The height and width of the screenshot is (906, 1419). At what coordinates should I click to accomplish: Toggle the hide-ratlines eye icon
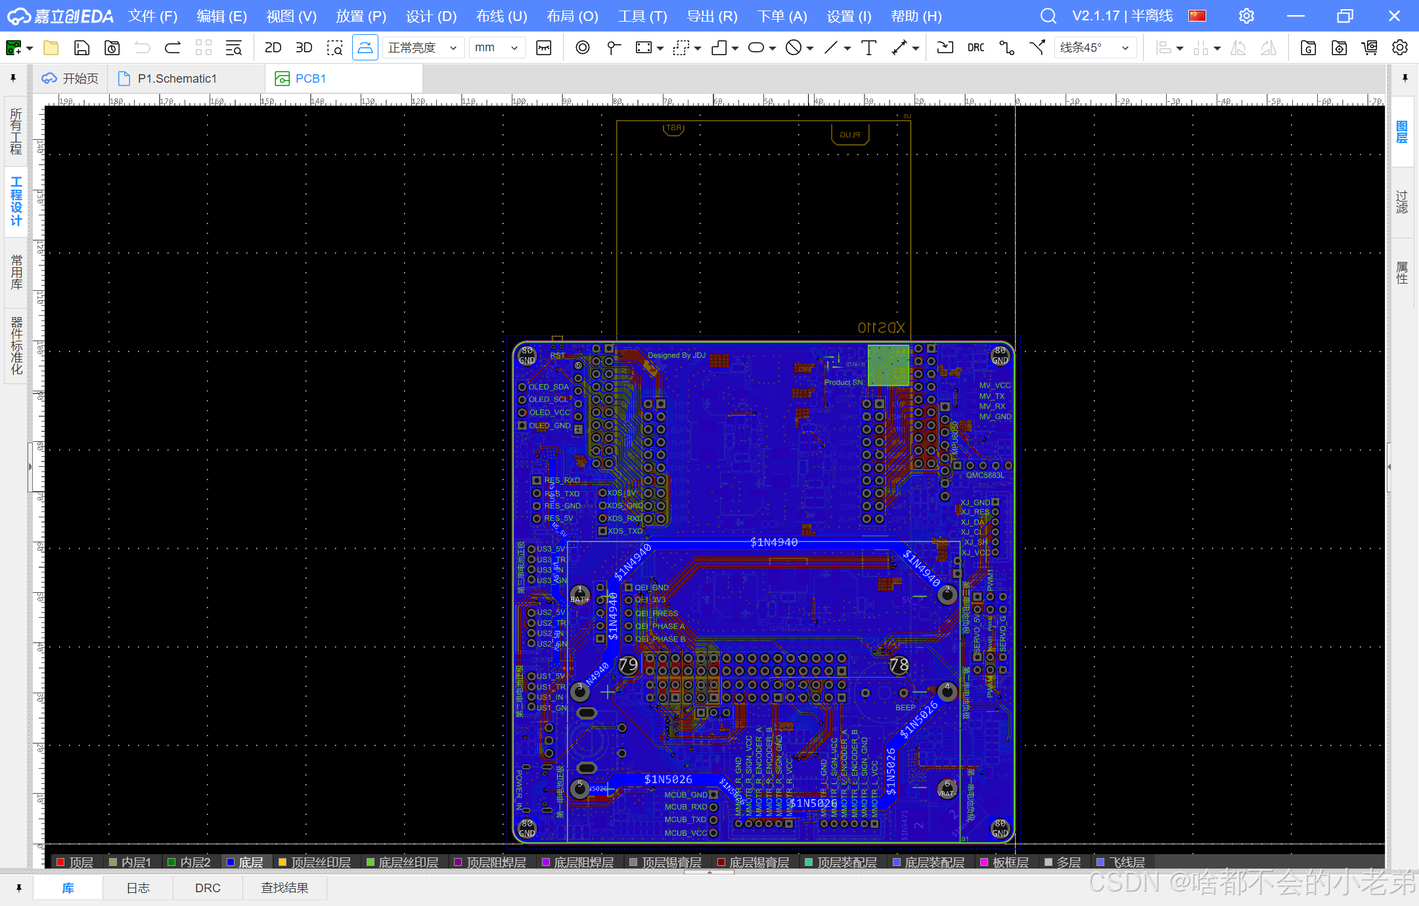click(544, 48)
